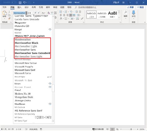This screenshot has width=147, height=131.
Task: Switch to Web Layout view in status bar
Action: tap(117, 129)
